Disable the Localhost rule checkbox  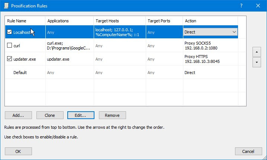tap(9, 32)
